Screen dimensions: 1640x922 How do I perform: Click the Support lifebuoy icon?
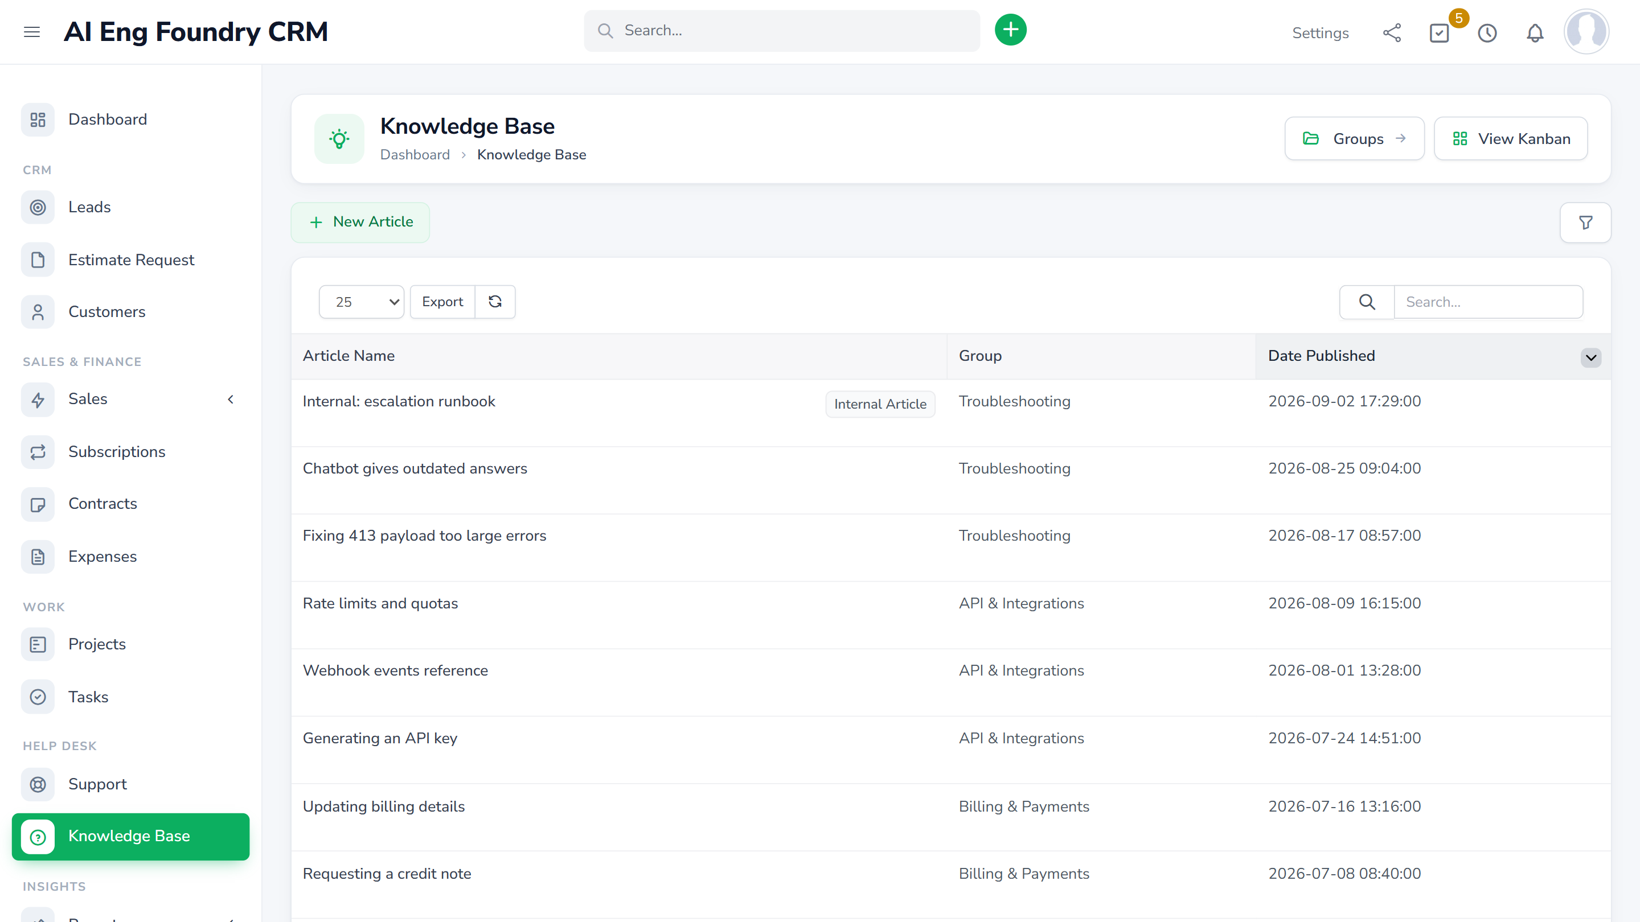tap(38, 785)
